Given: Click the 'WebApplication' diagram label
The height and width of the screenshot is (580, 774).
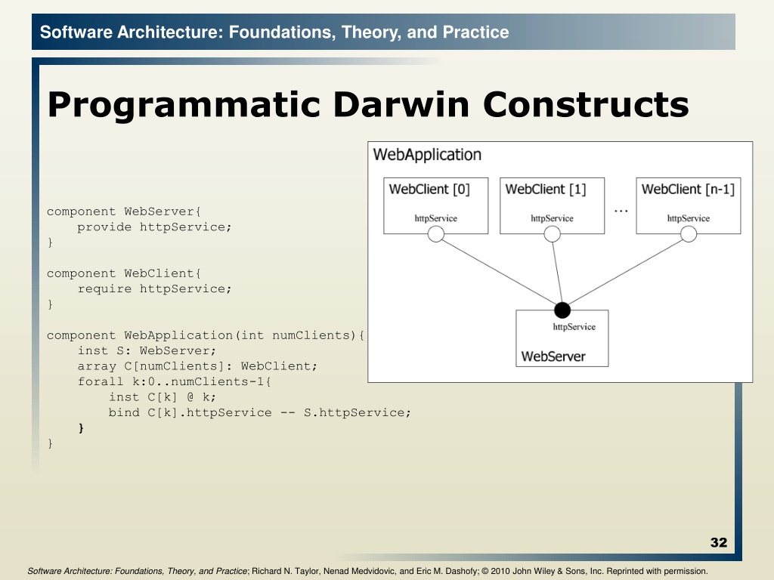Looking at the screenshot, I should tap(427, 154).
